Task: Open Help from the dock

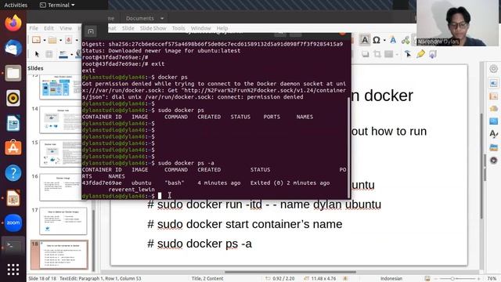Action: click(x=13, y=173)
